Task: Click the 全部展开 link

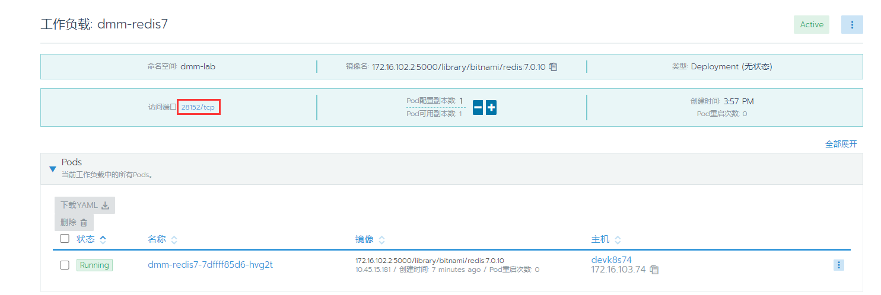Action: point(841,144)
